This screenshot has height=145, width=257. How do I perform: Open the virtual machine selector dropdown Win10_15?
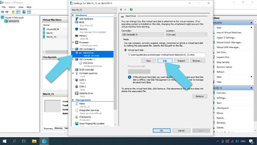[x=94, y=10]
